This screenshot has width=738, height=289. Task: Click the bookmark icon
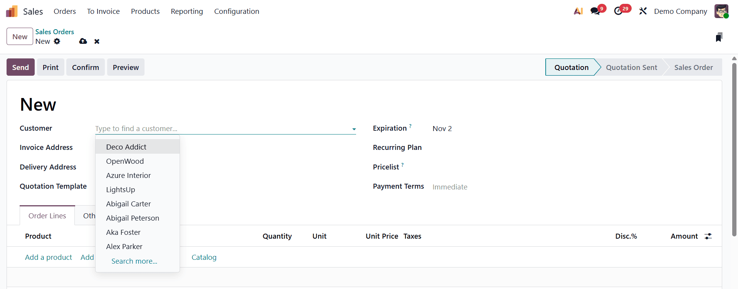tap(719, 37)
